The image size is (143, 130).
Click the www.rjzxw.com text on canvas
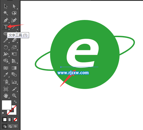pyautogui.click(x=73, y=73)
